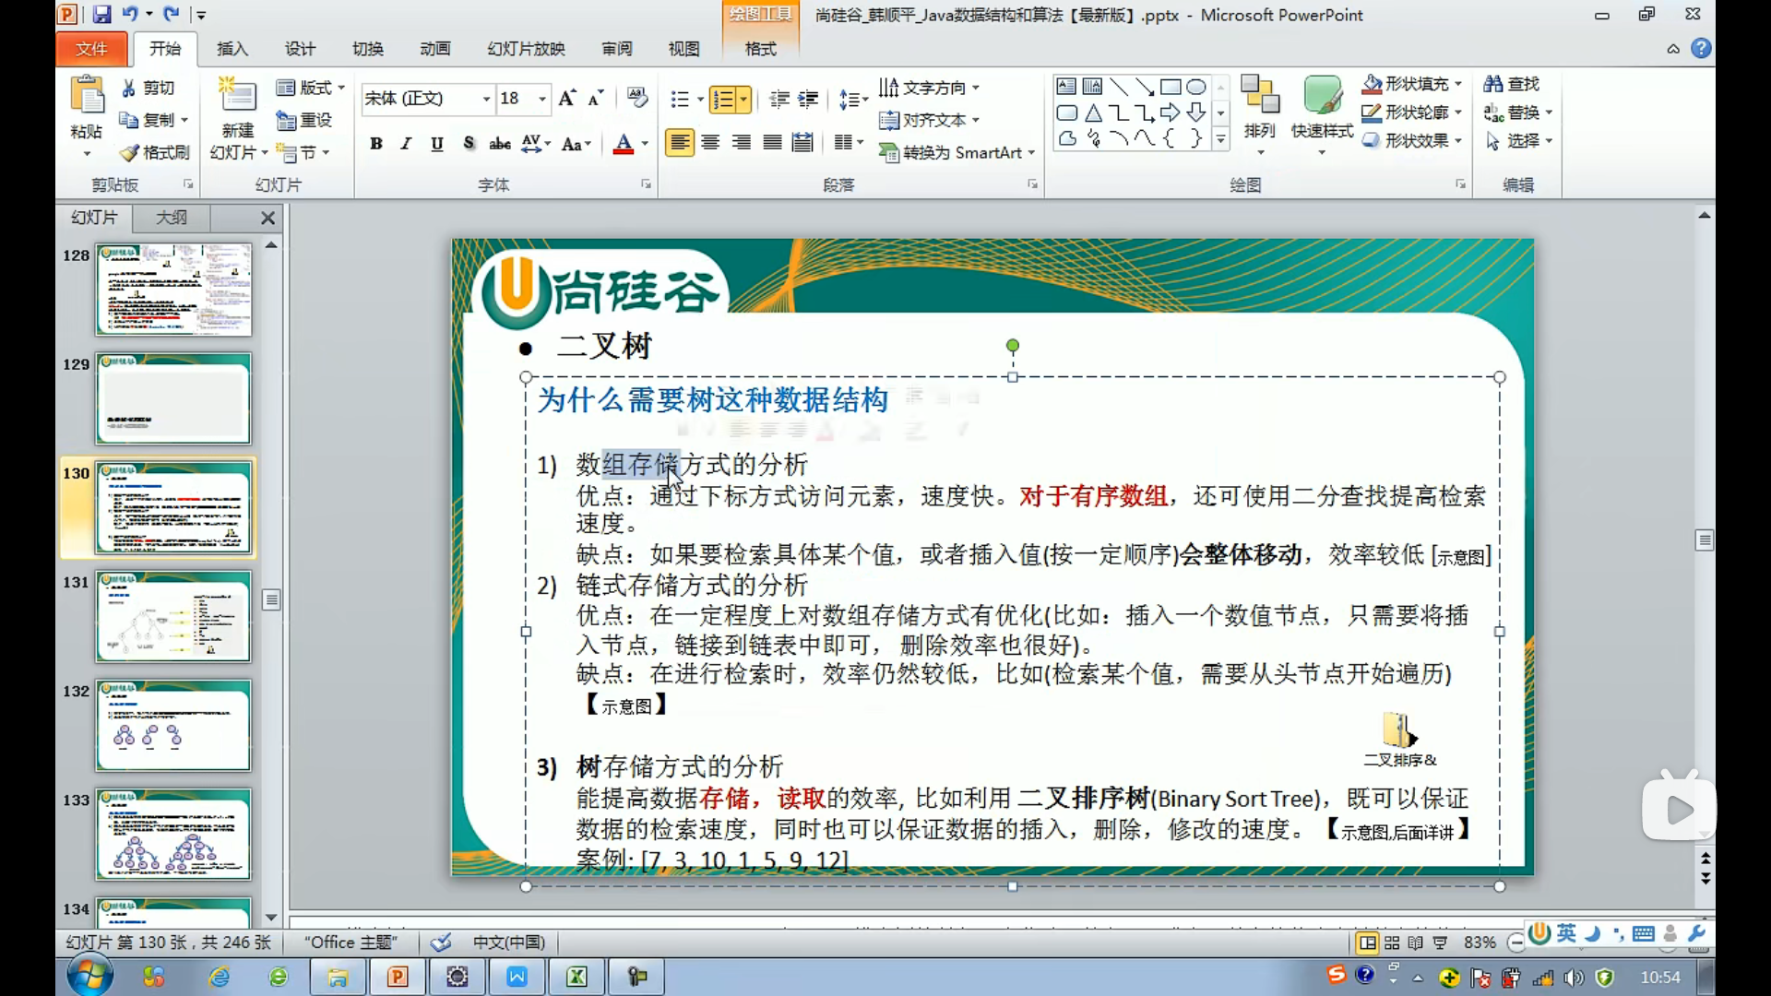Select slide 131 thumbnail
The width and height of the screenshot is (1771, 996).
[x=173, y=616]
